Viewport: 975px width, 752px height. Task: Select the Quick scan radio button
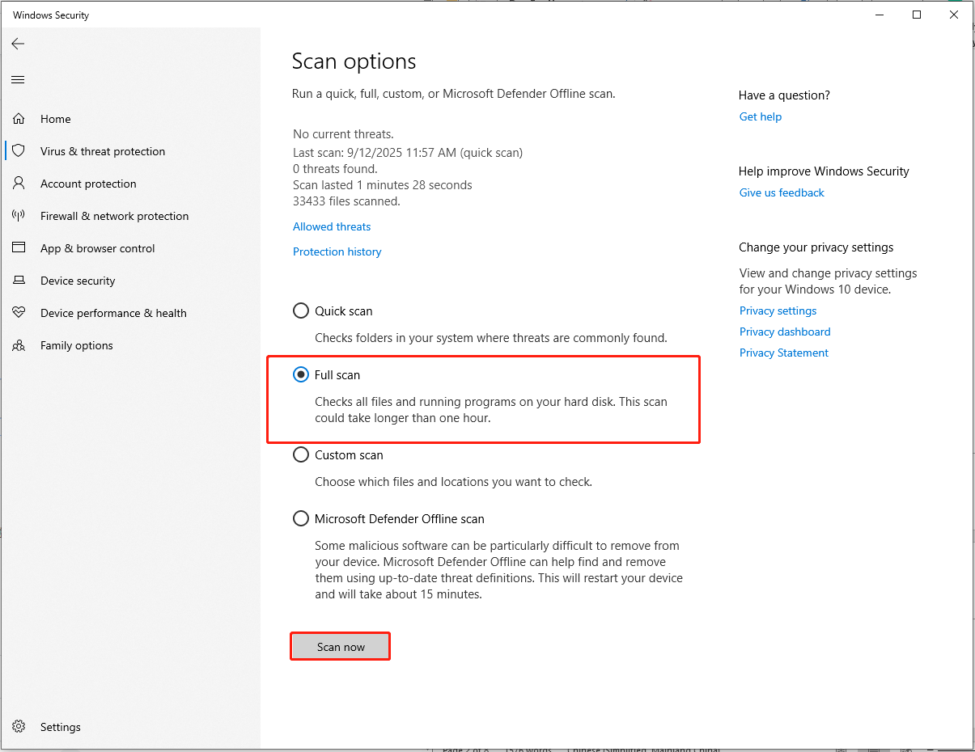pyautogui.click(x=300, y=311)
